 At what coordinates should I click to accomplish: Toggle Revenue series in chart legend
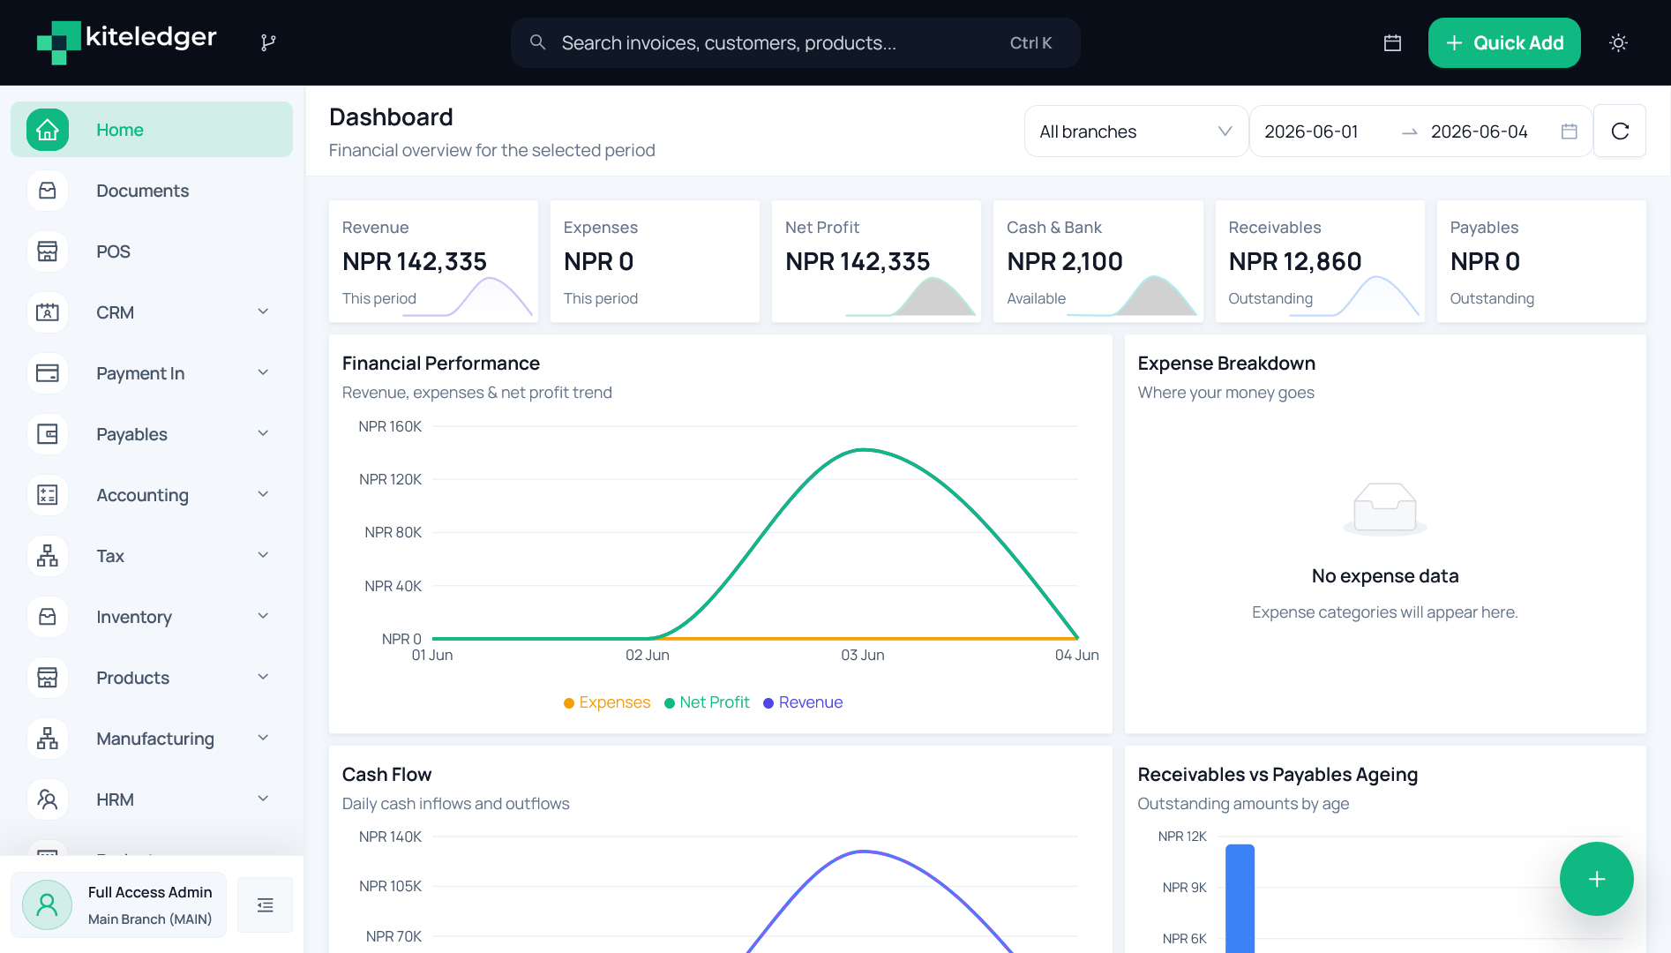click(x=803, y=702)
